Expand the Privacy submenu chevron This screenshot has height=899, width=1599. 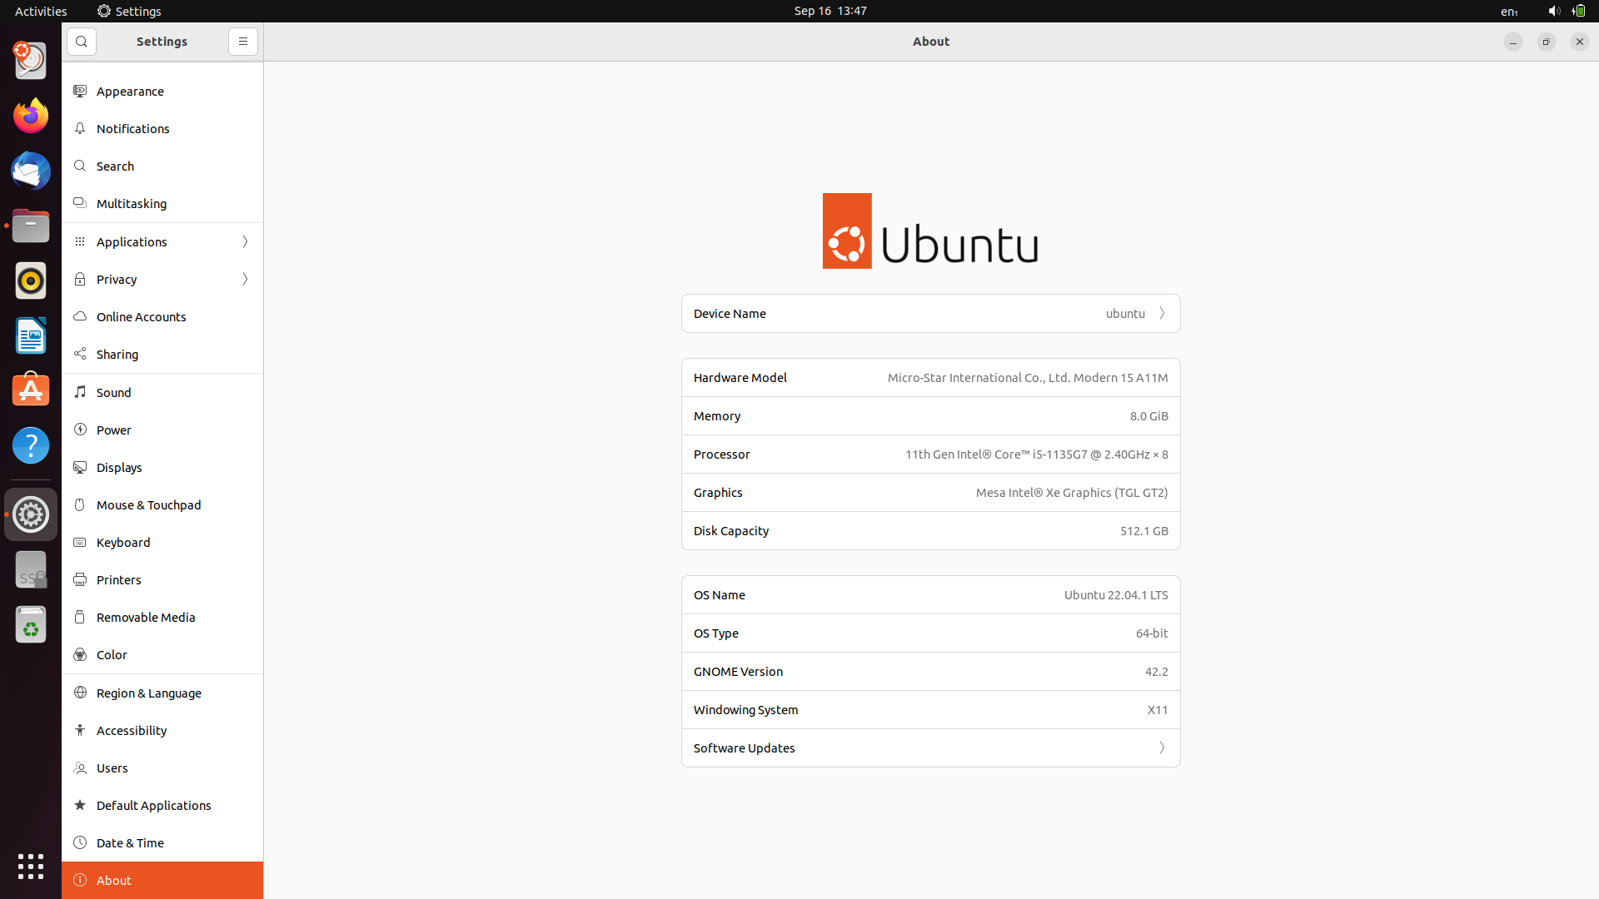pyautogui.click(x=245, y=279)
